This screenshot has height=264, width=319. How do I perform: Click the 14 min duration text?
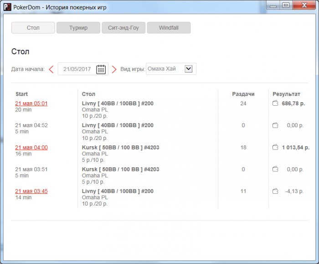point(23,197)
